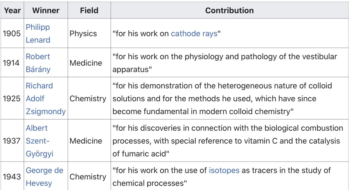Follow the Robert Bárány winner link

point(38,63)
